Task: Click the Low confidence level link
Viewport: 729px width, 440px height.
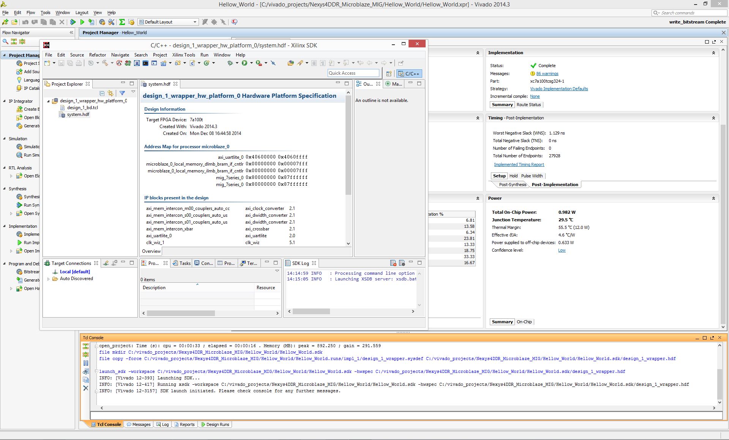Action: (x=562, y=250)
